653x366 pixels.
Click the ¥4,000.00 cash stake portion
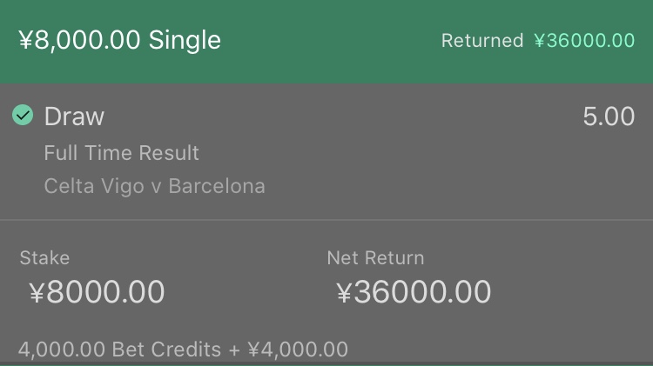[x=298, y=349]
